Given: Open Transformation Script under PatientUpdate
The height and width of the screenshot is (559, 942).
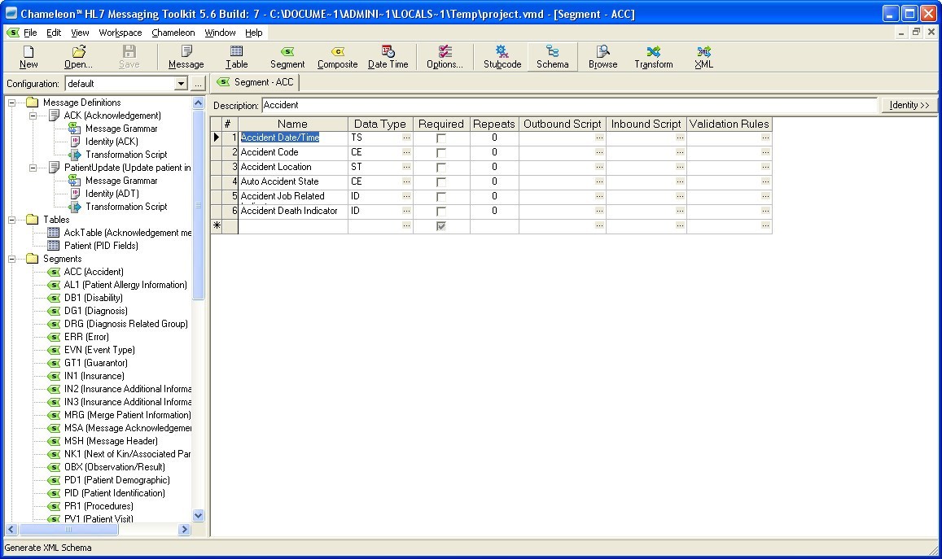Looking at the screenshot, I should click(x=126, y=207).
